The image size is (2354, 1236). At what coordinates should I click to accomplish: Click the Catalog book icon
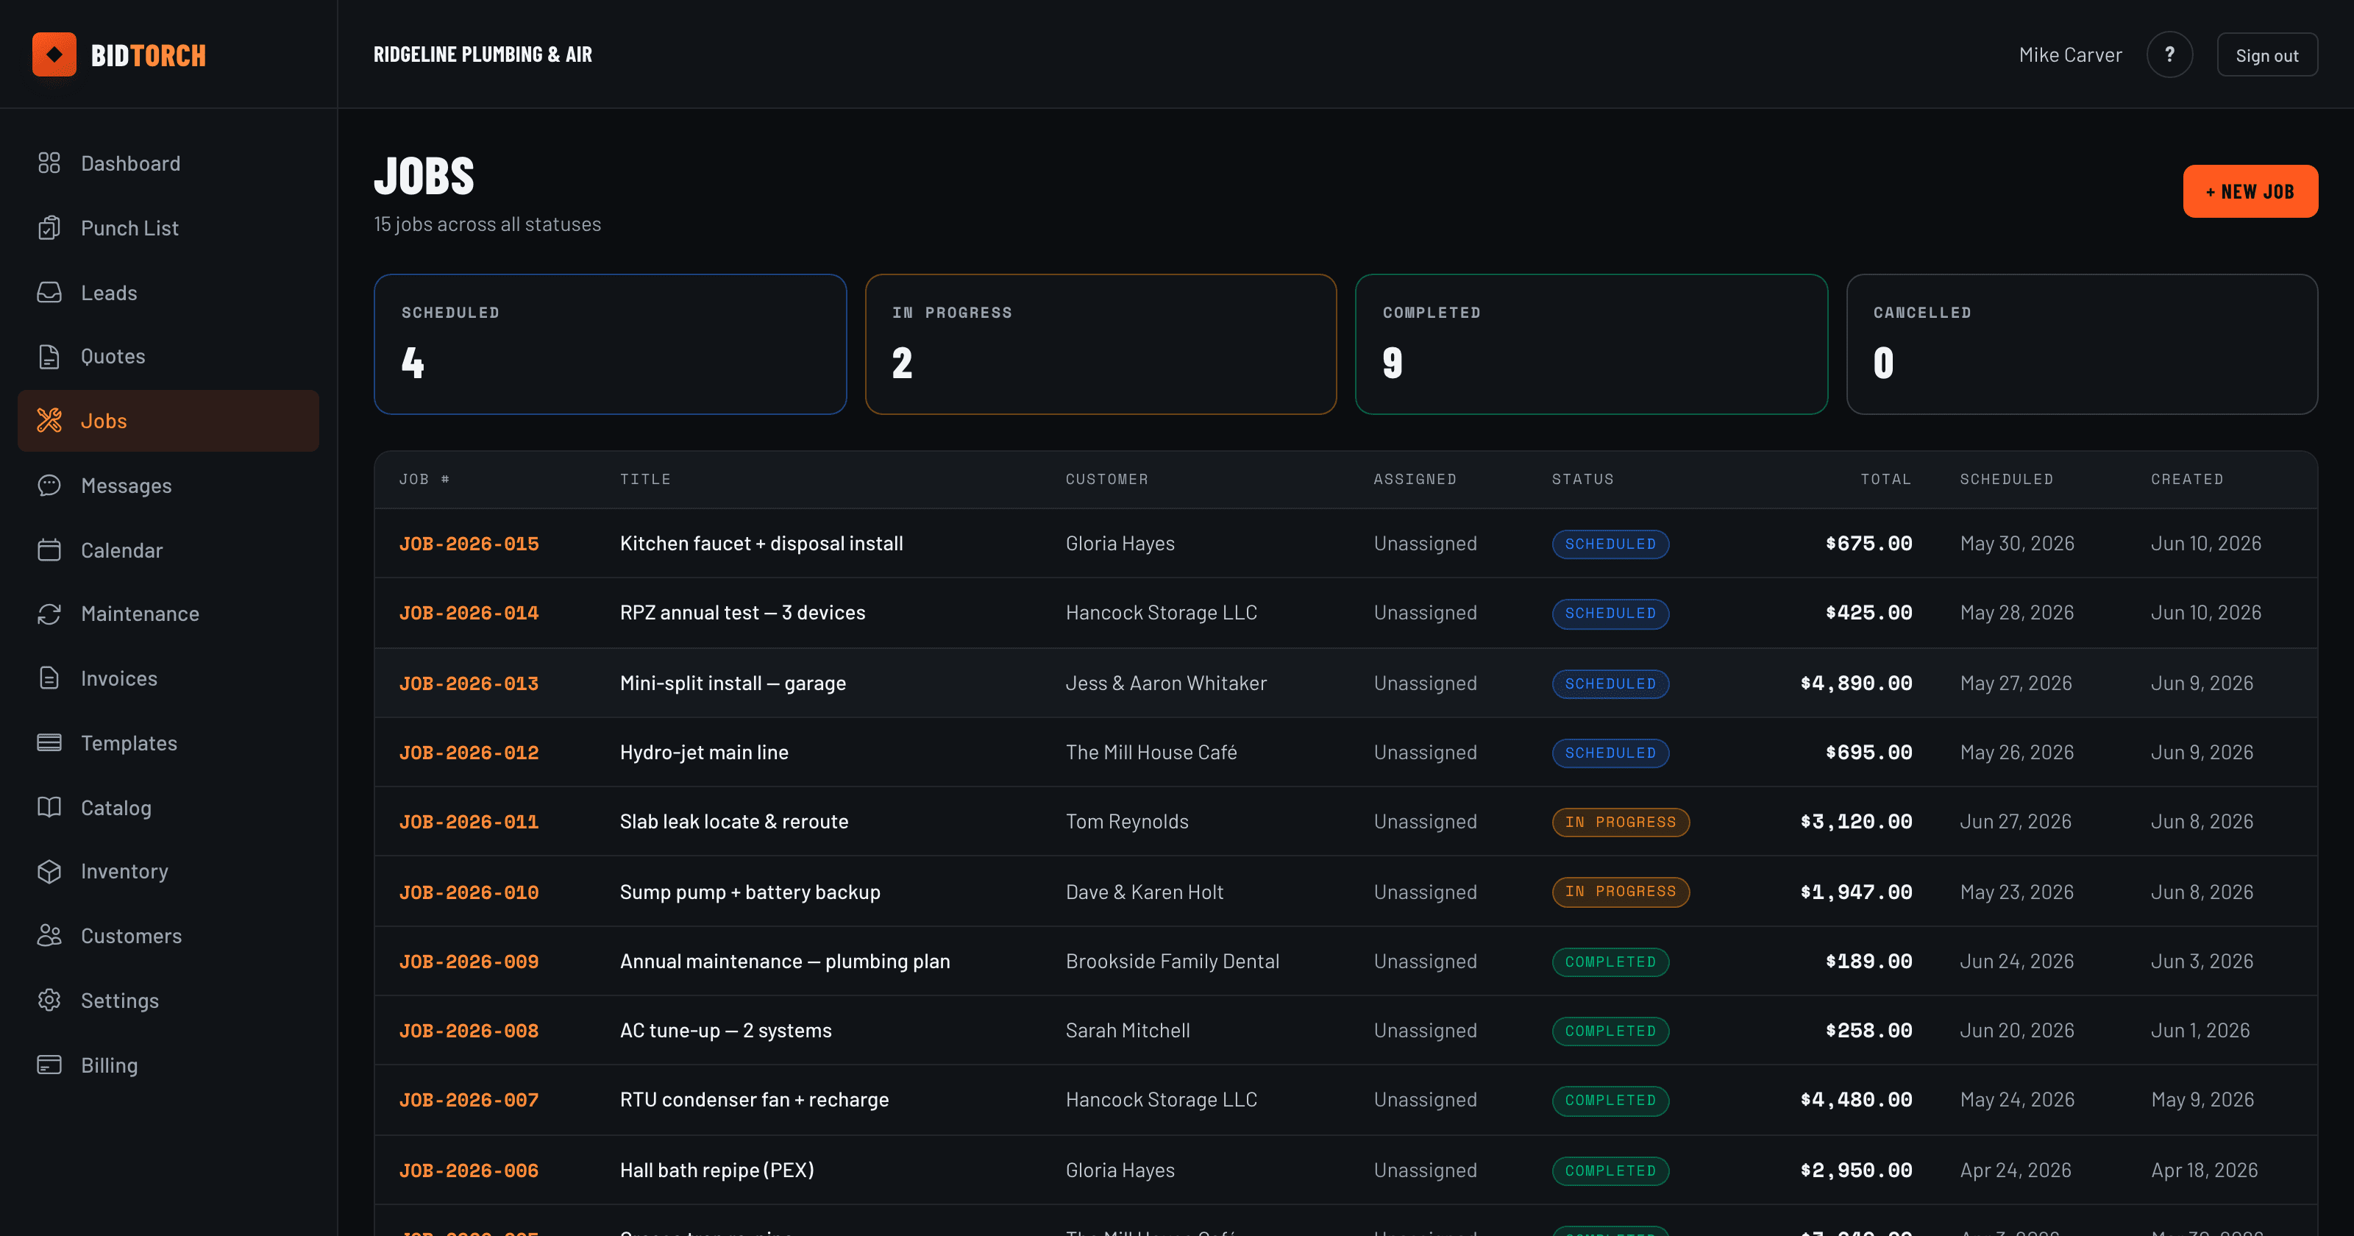coord(49,807)
